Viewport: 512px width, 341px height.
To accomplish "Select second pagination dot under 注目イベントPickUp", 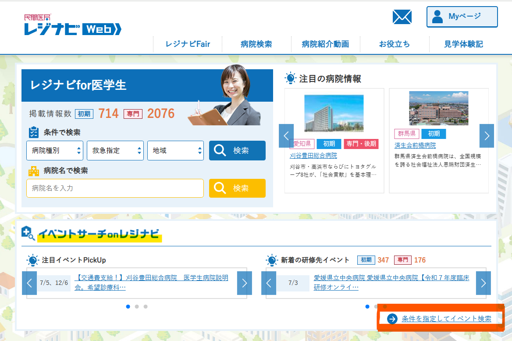I will [137, 306].
